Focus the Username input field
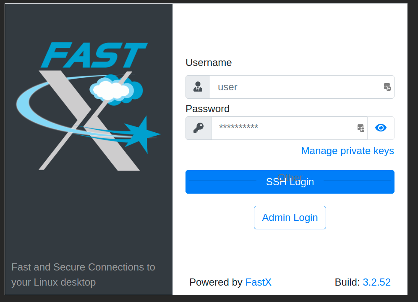The height and width of the screenshot is (302, 418). pyautogui.click(x=302, y=87)
